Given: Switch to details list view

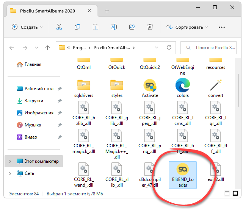Looking at the screenshot, I should coord(227,193).
